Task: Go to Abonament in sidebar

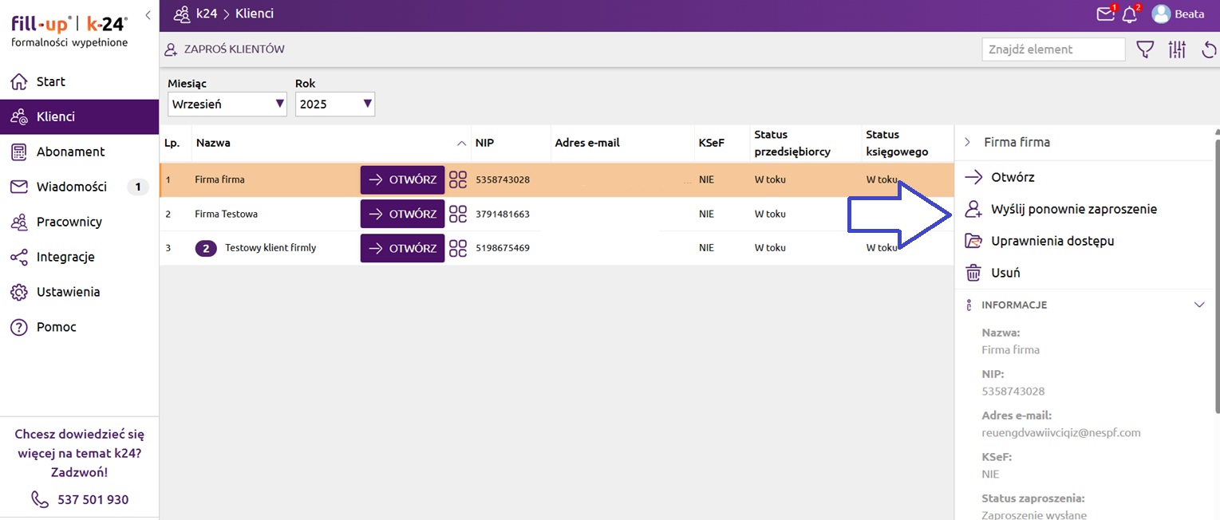Action: coord(70,152)
